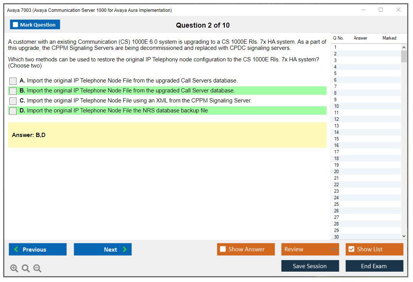413x282 pixels.
Task: Jump to question 25 in the list
Action: pyautogui.click(x=337, y=204)
